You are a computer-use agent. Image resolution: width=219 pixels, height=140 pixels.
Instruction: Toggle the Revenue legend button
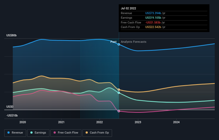pyautogui.click(x=15, y=133)
